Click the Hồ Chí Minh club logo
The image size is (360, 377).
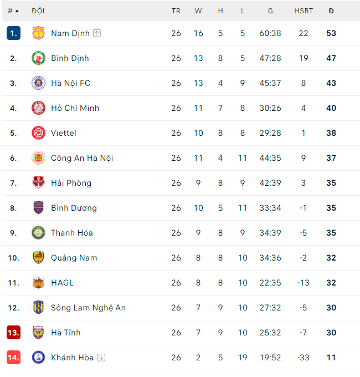point(38,108)
